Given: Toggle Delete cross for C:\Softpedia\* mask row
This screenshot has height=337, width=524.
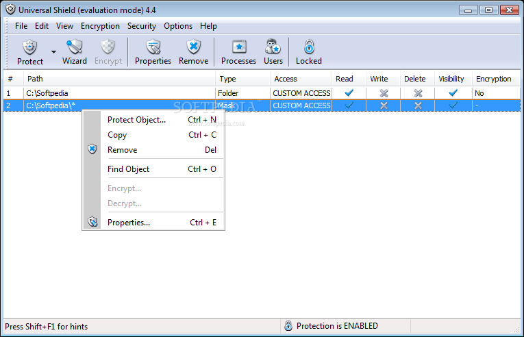Looking at the screenshot, I should coord(418,105).
